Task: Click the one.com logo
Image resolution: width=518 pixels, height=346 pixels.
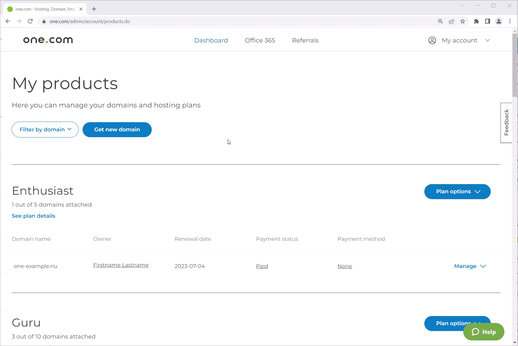Action: coord(48,40)
